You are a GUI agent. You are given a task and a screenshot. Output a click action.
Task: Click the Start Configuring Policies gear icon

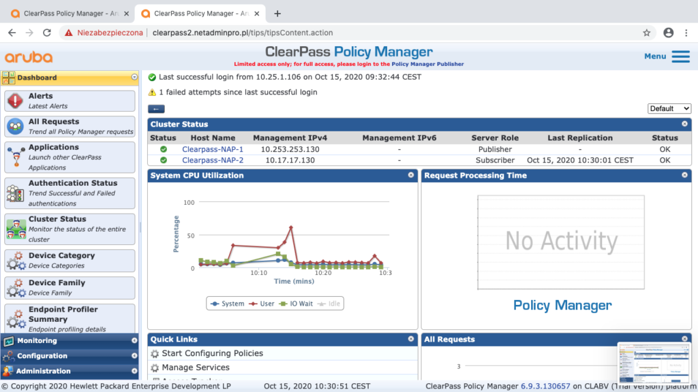[x=155, y=354]
